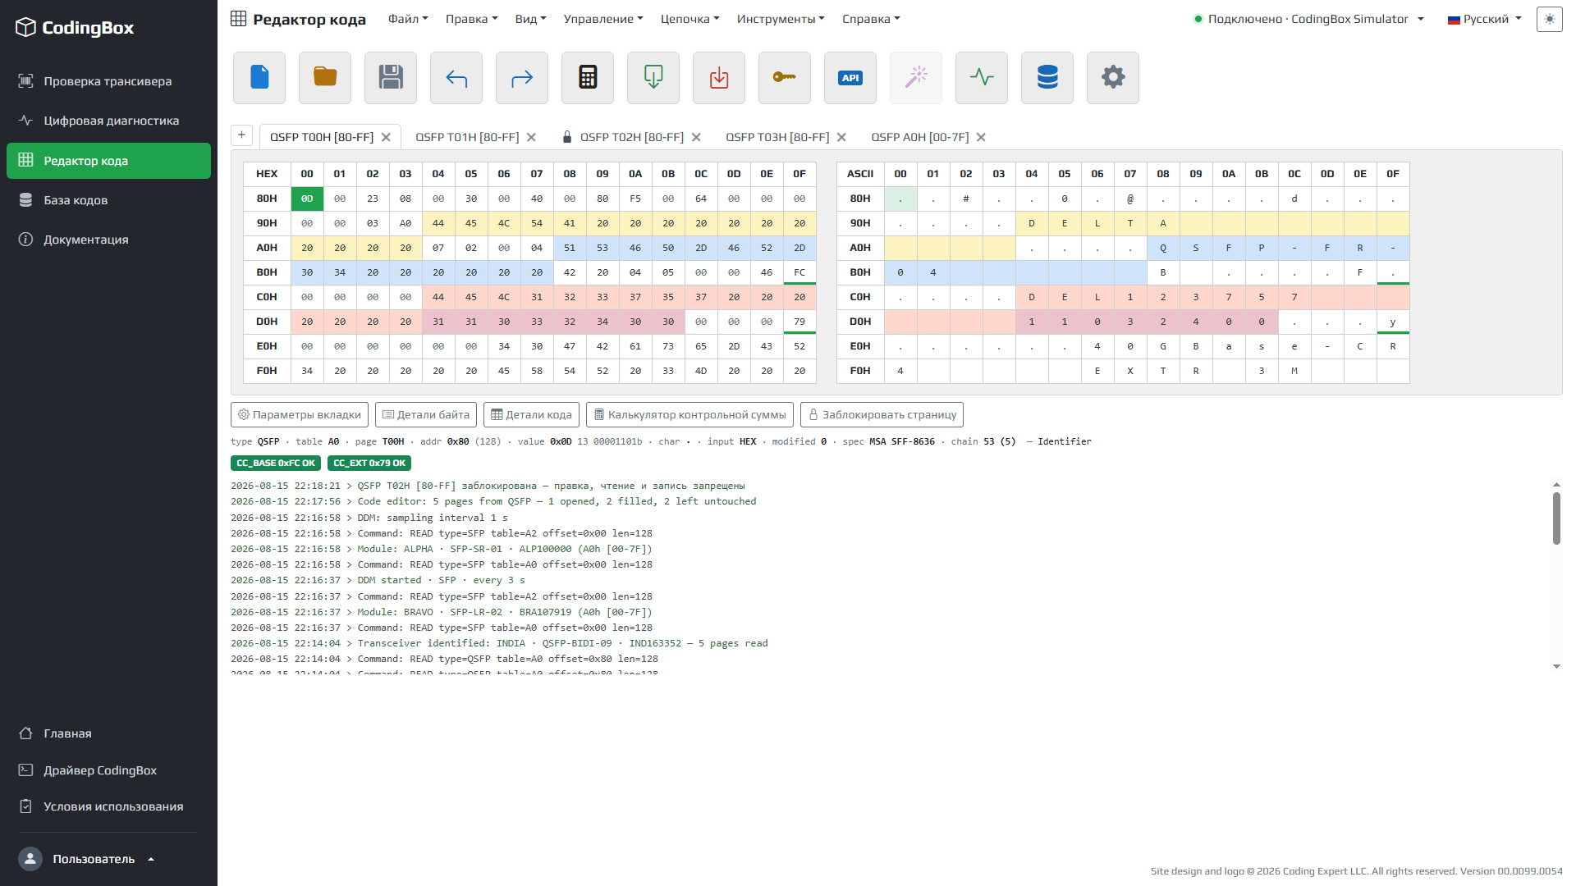Open the connection status dropdown
This screenshot has width=1576, height=886.
(1308, 19)
